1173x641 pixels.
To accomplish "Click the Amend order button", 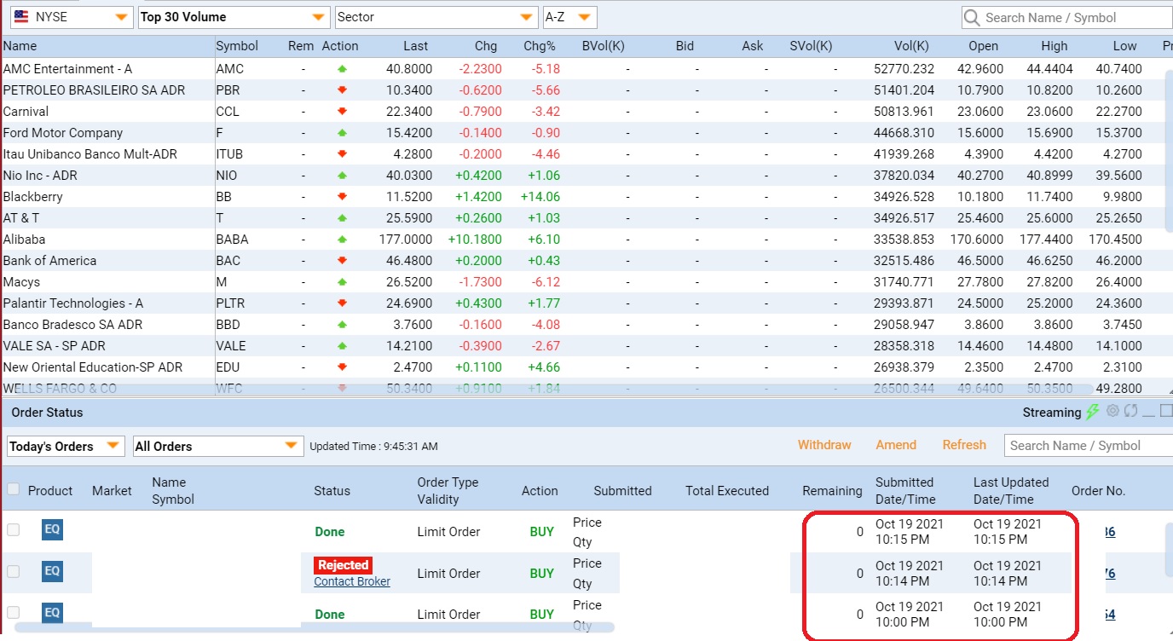I will (x=896, y=445).
